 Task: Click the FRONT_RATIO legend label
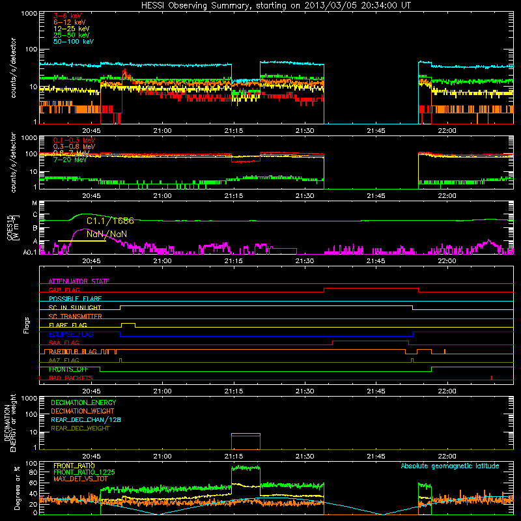click(x=74, y=466)
